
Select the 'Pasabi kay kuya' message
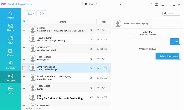66,78
